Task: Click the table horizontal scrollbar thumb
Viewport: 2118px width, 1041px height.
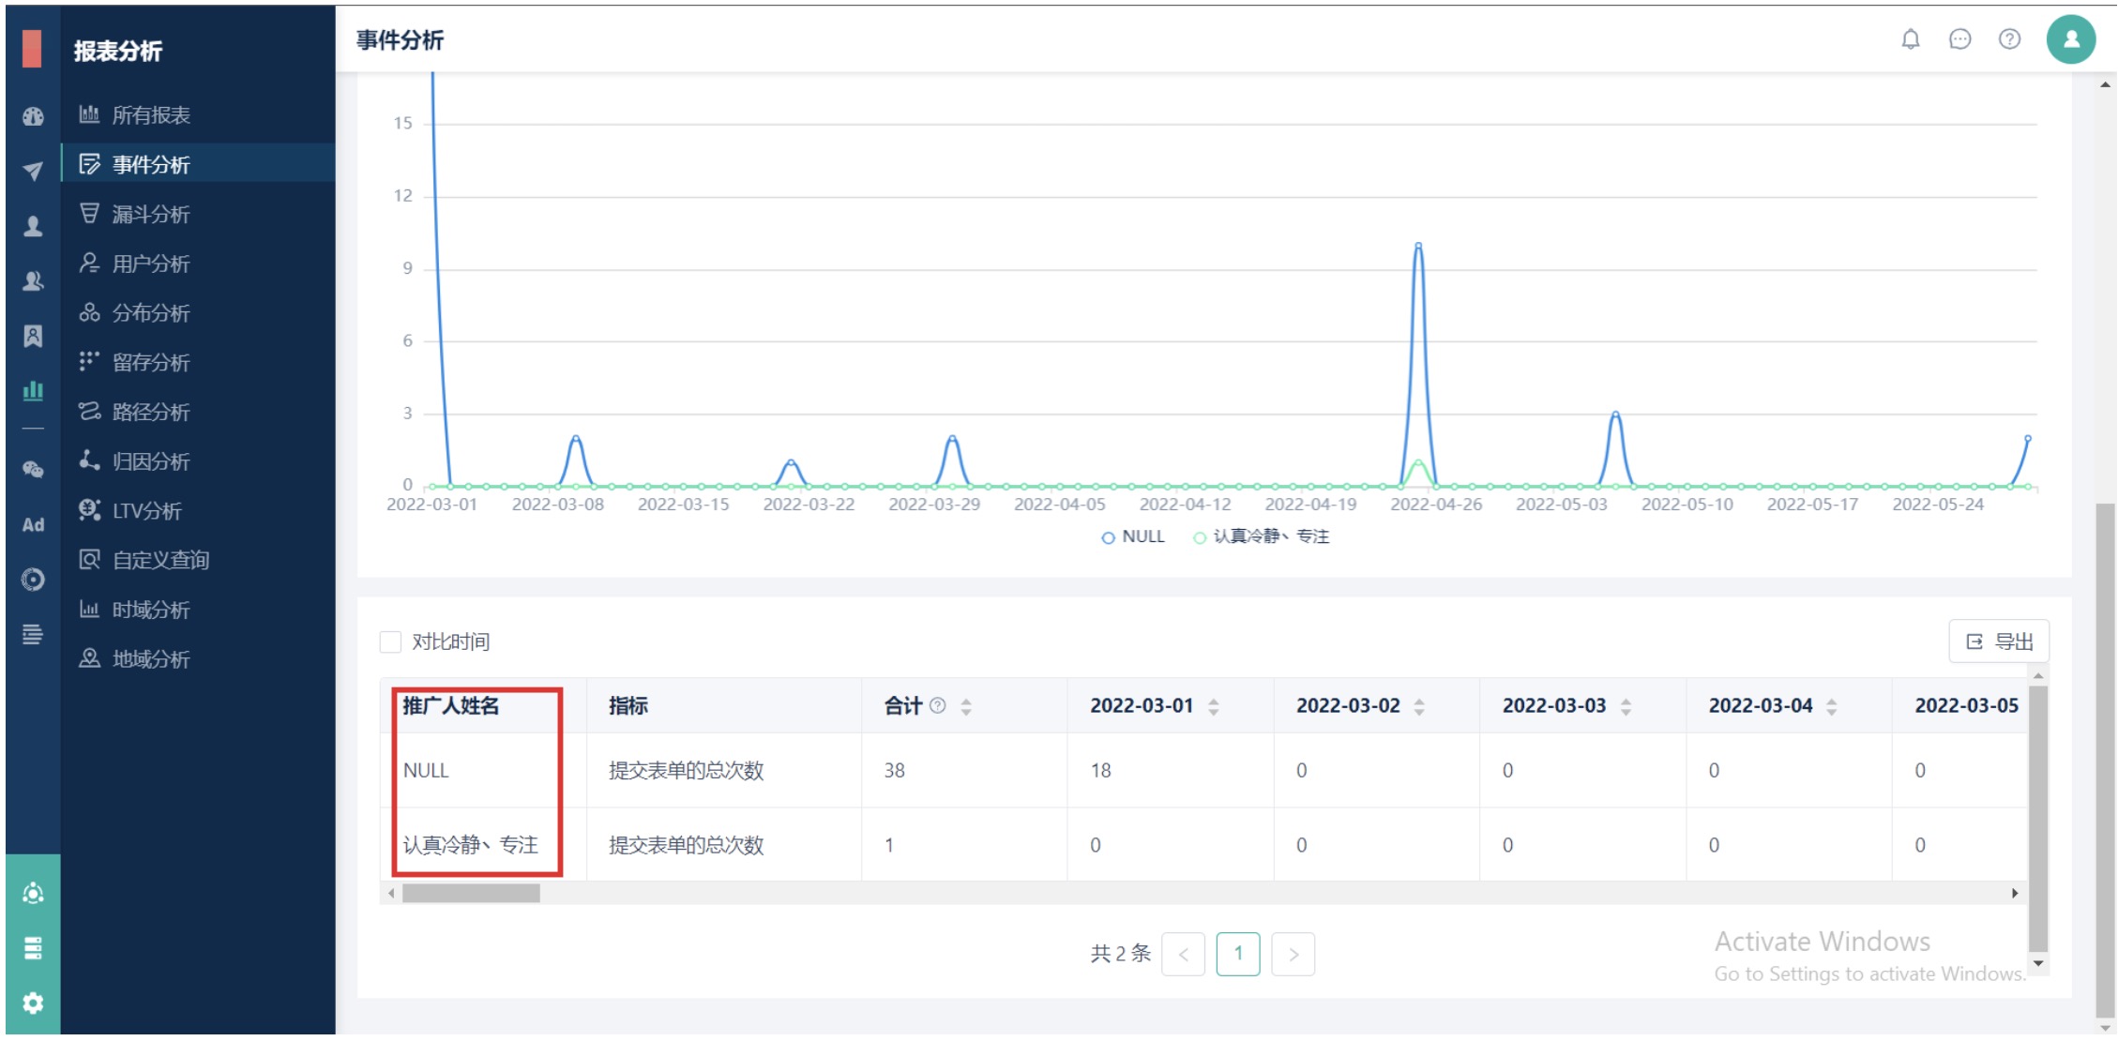Action: point(471,894)
